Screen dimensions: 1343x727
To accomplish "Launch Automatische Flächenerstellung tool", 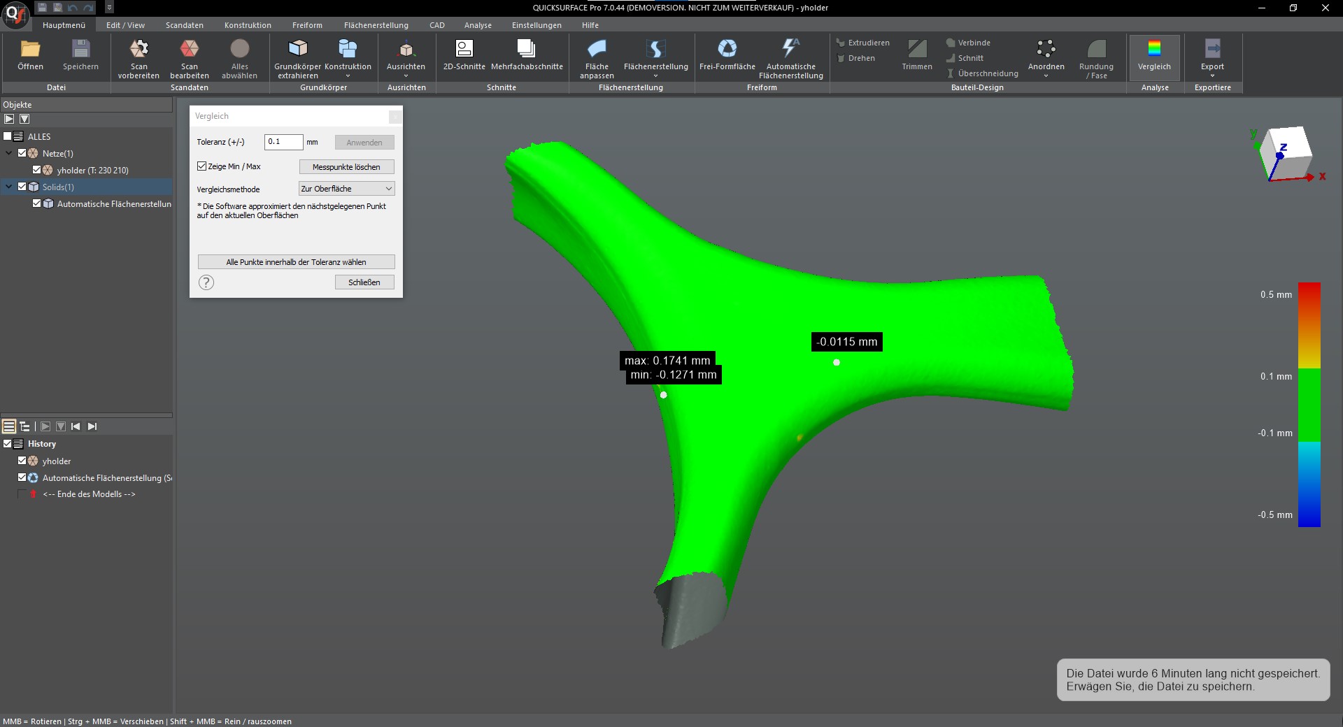I will tap(790, 49).
